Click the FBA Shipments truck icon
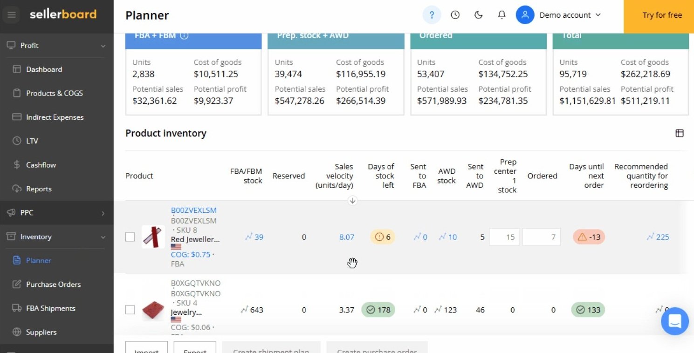 (x=17, y=308)
